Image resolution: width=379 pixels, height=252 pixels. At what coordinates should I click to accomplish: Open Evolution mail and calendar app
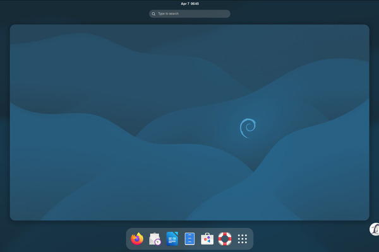tap(155, 239)
